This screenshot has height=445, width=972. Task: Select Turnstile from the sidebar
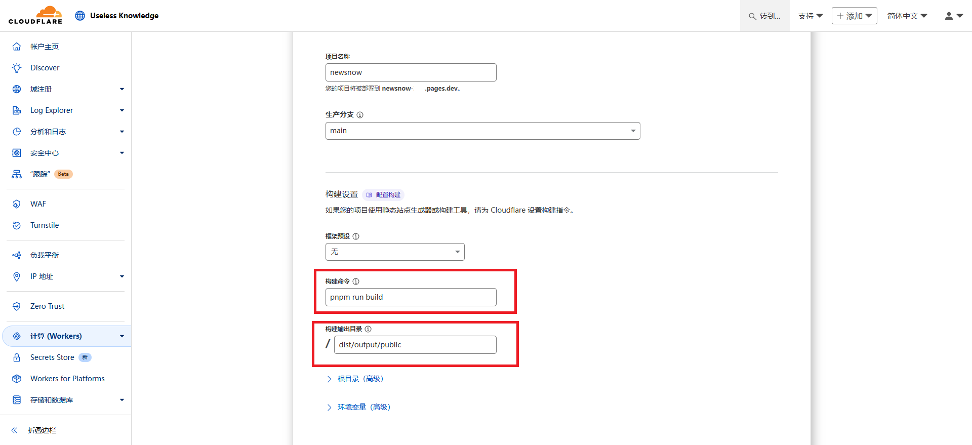coord(45,225)
